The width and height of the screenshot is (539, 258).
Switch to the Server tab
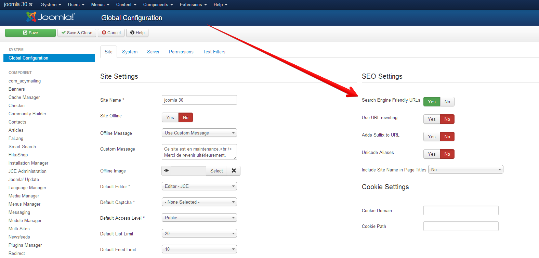(153, 52)
